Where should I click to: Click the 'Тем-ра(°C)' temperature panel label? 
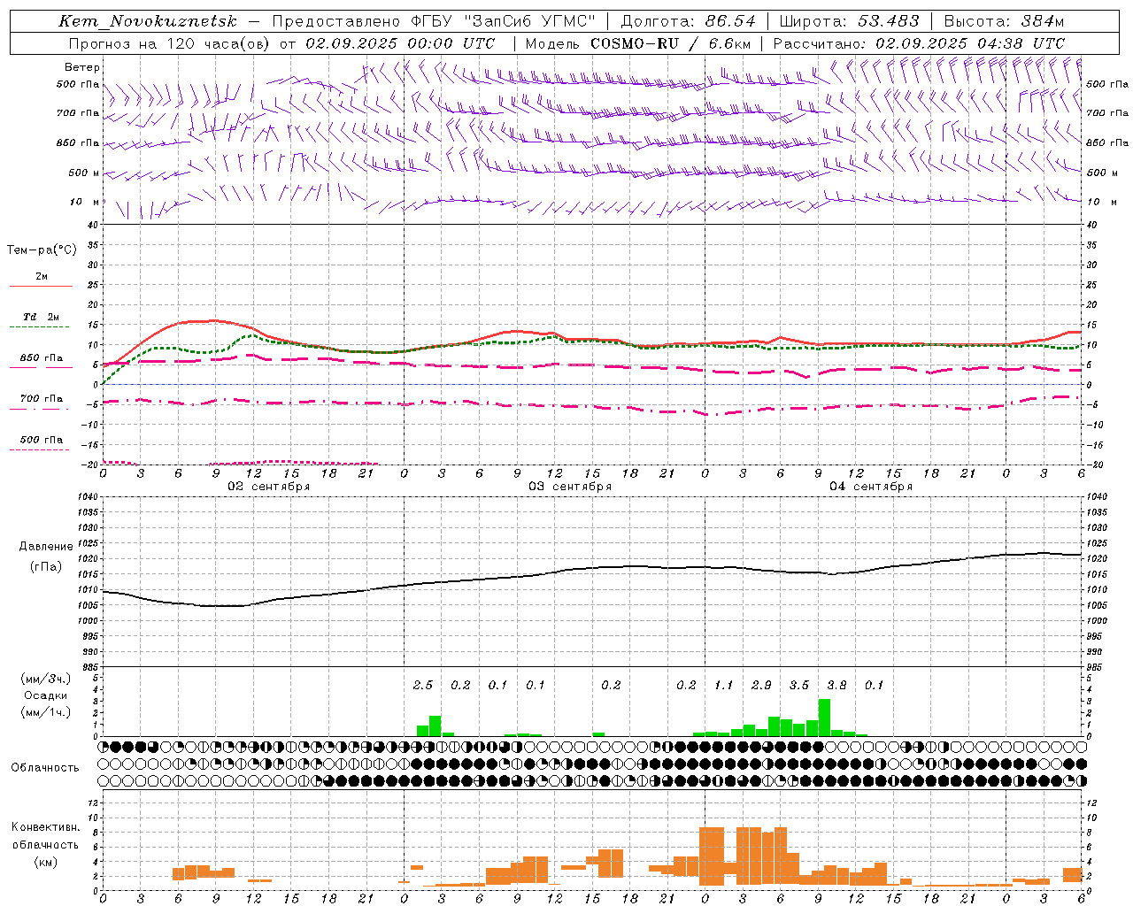pos(42,250)
